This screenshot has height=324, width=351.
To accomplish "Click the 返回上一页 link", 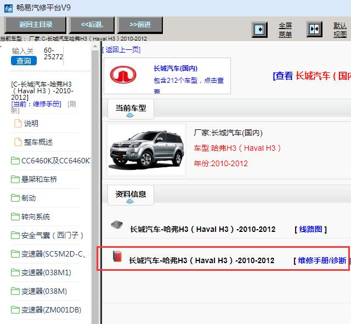I will click(x=122, y=50).
